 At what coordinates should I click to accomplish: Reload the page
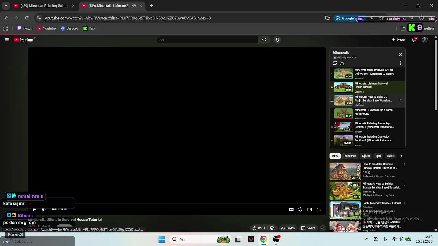click(x=27, y=18)
